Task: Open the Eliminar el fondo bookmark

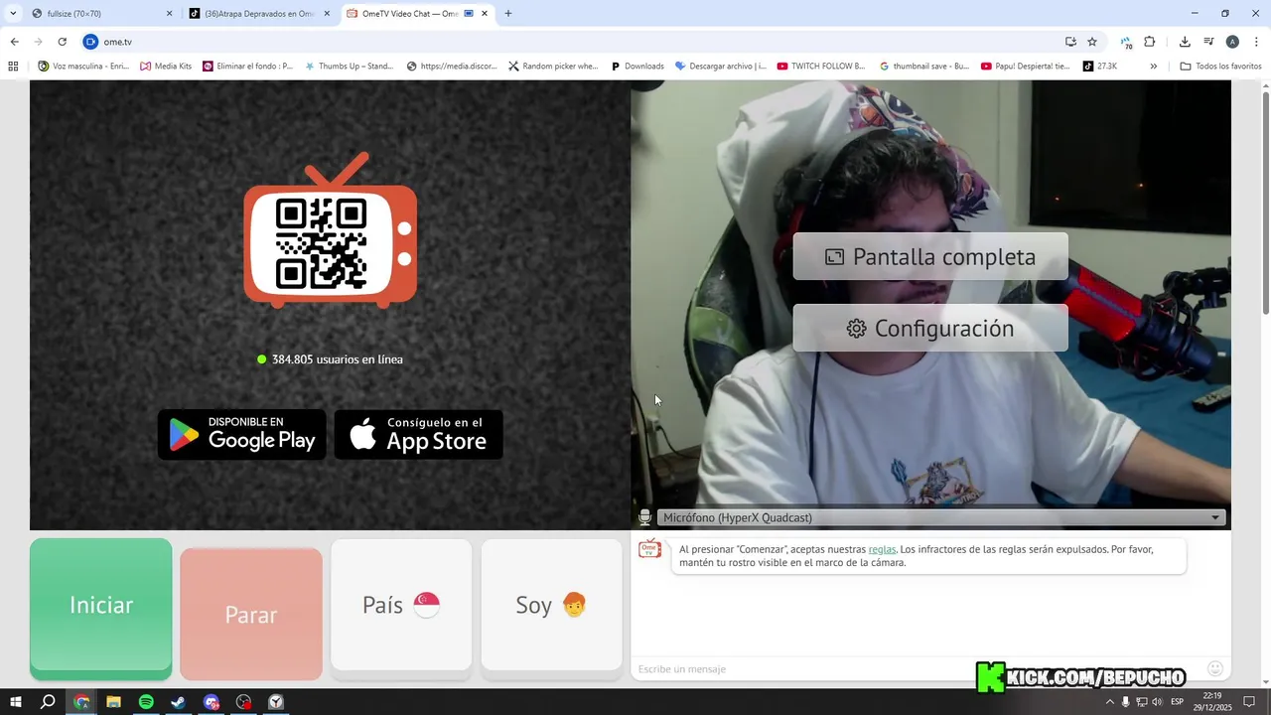Action: tap(248, 67)
